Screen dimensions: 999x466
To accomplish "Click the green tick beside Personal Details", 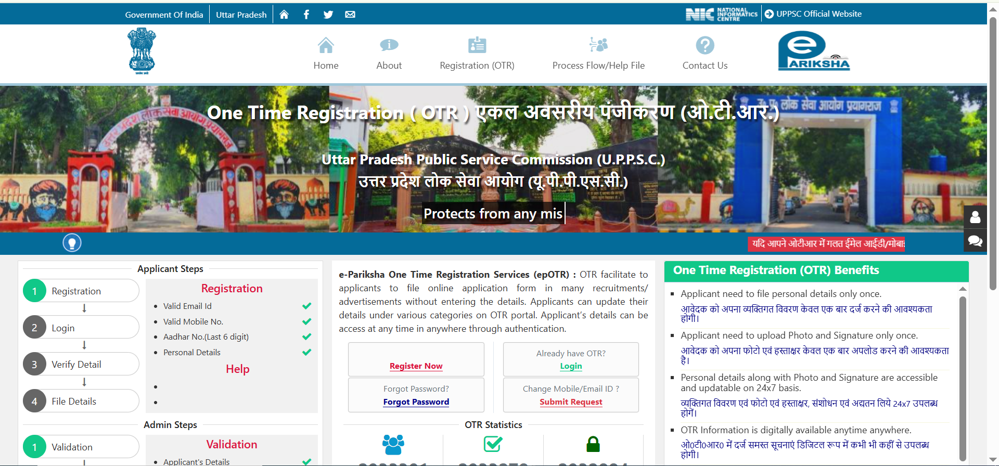I will (x=307, y=352).
